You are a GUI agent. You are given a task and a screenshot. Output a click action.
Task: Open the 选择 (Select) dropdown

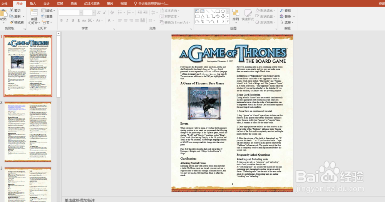(287, 22)
